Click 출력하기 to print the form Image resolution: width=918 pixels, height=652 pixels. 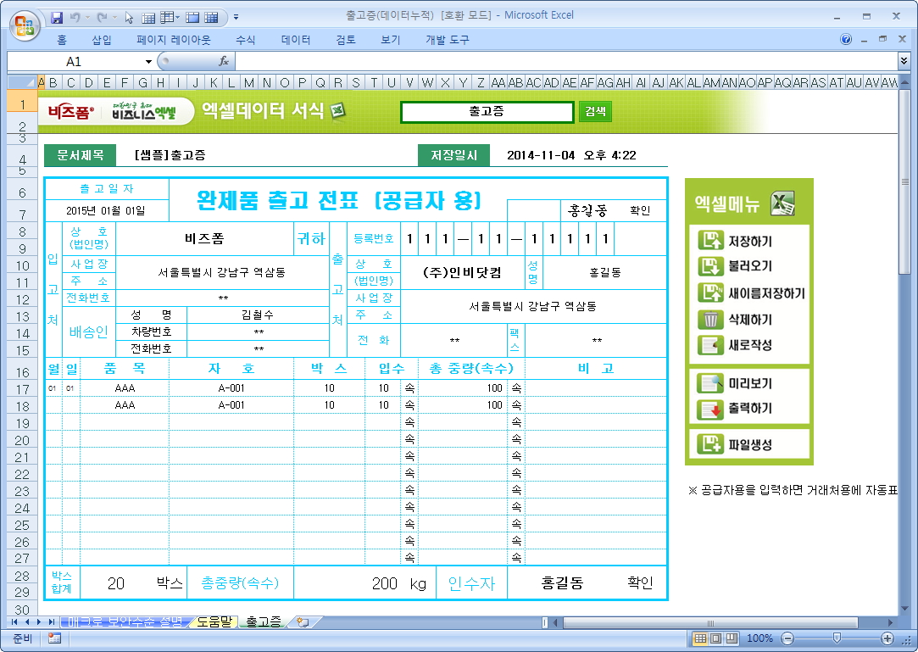click(x=748, y=409)
